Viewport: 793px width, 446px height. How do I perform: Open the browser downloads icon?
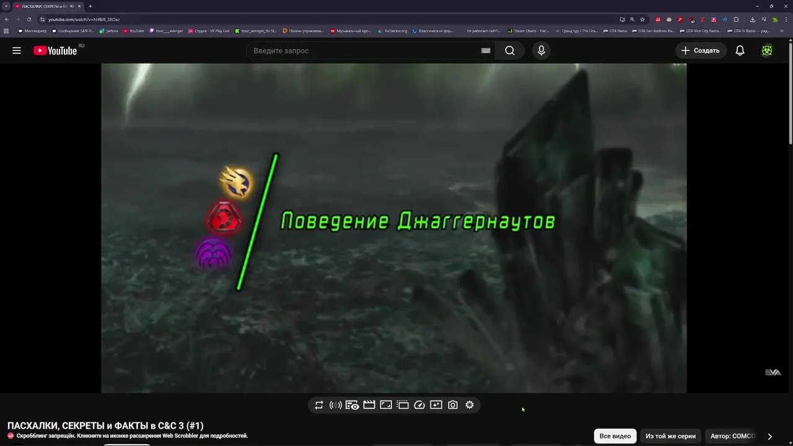pyautogui.click(x=753, y=19)
